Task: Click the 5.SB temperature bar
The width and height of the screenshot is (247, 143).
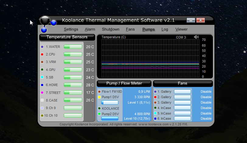Action: 73,77
